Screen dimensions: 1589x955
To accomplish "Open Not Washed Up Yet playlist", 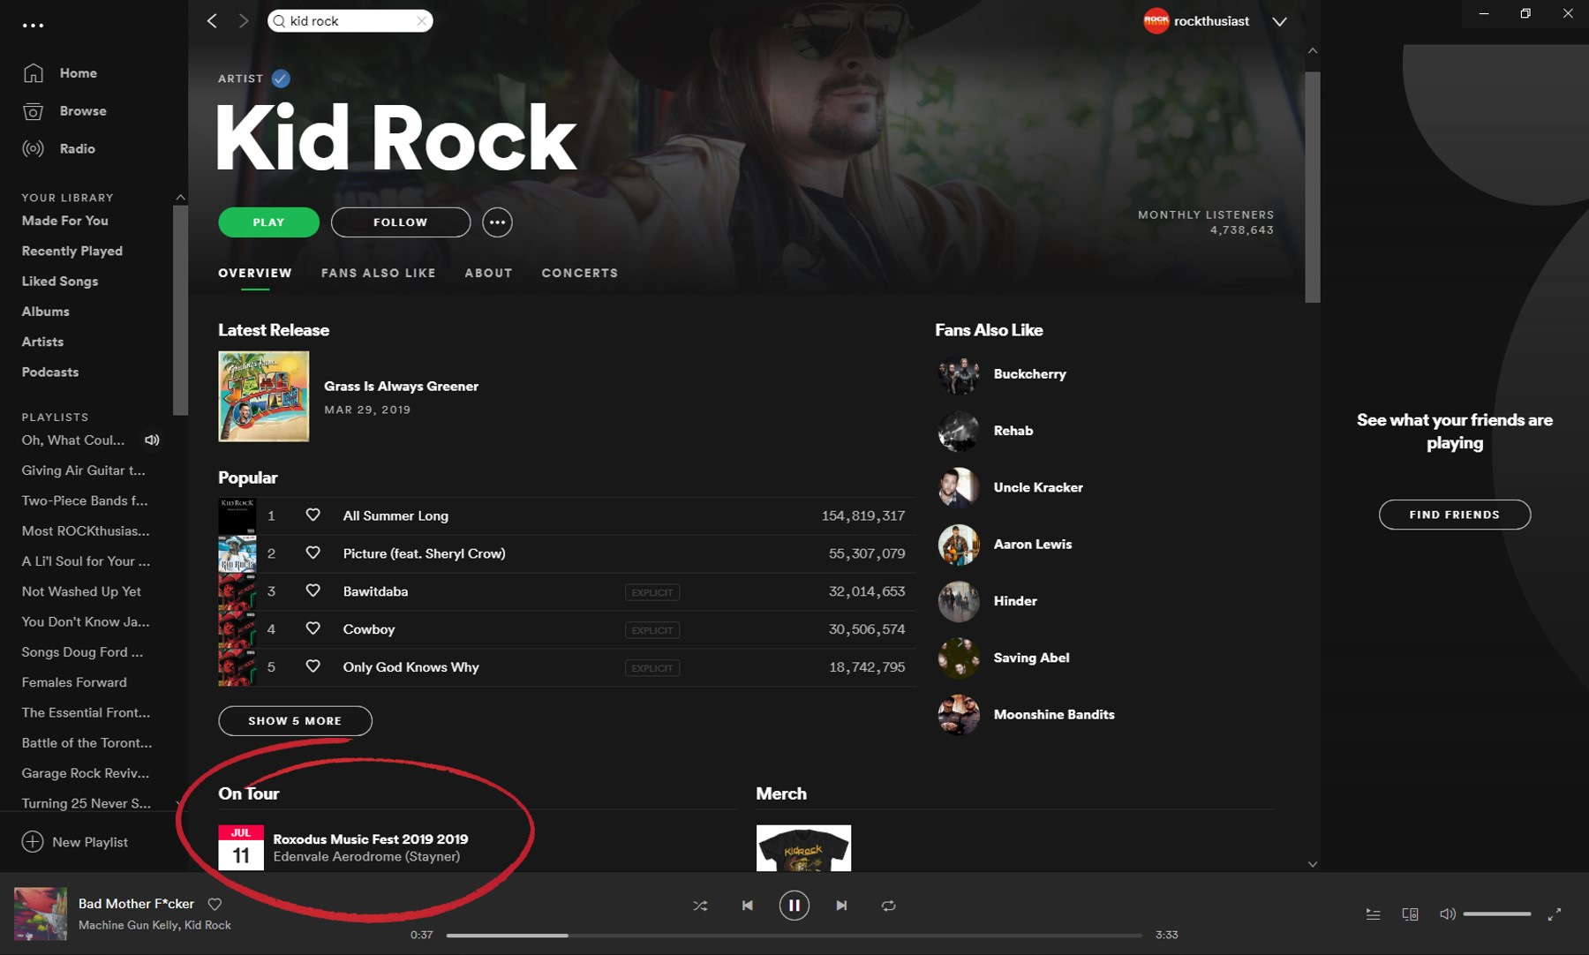I will click(81, 591).
